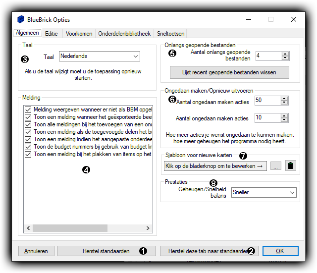Increase the recently opened files count
This screenshot has height=273, width=317.
tap(285, 54)
